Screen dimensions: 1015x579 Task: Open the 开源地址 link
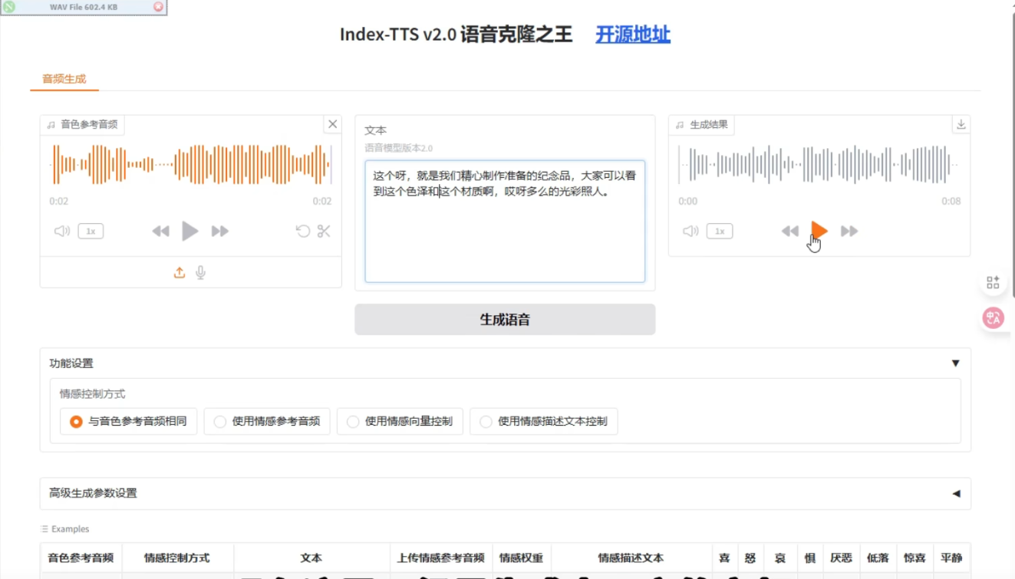(631, 35)
